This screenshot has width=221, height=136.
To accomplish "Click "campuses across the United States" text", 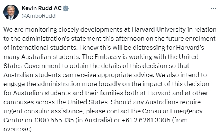I will tap(56, 102).
